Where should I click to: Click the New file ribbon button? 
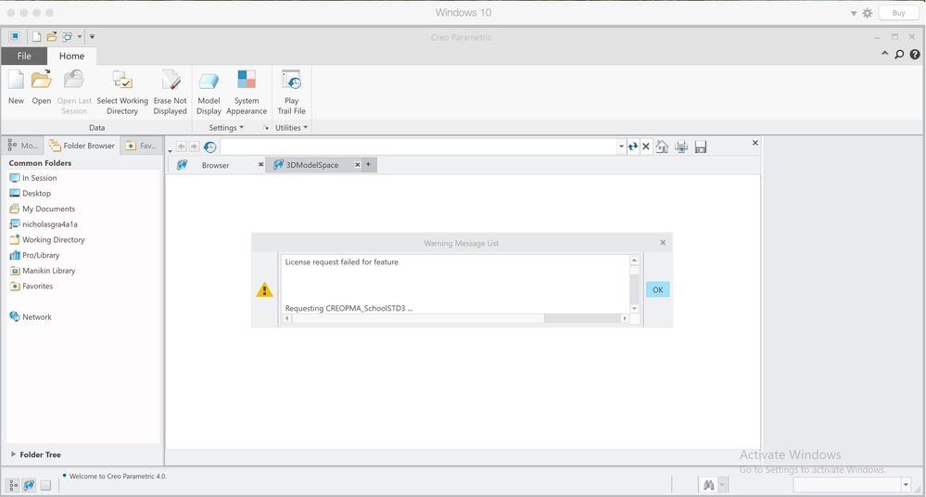[16, 87]
